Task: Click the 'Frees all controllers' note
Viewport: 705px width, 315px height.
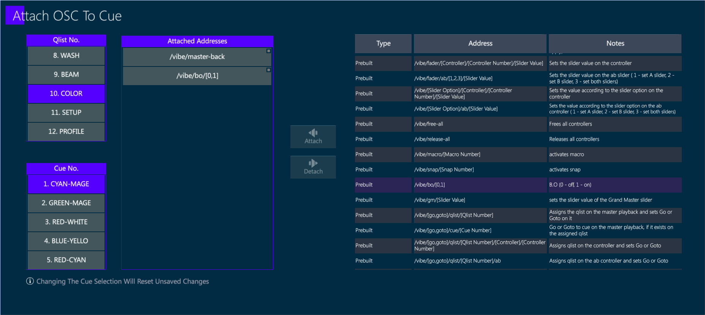Action: click(615, 124)
